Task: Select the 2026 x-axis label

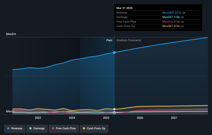Action: pos(140,118)
